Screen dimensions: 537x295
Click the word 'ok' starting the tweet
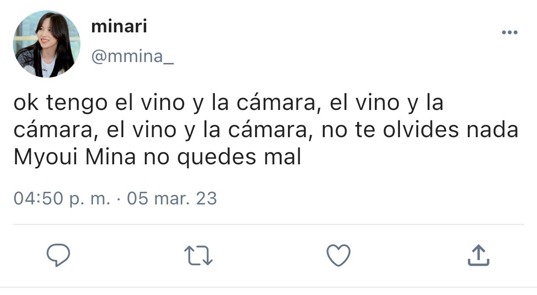[26, 104]
